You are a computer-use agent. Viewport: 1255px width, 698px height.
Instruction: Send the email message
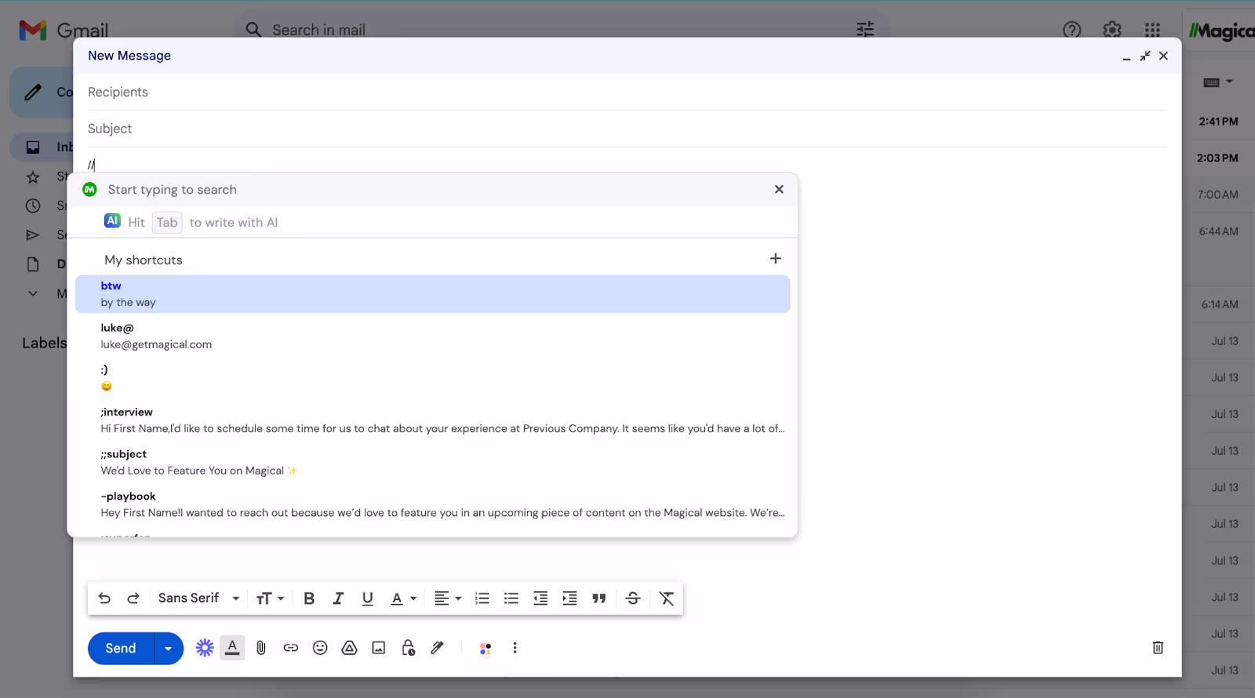[x=121, y=649]
